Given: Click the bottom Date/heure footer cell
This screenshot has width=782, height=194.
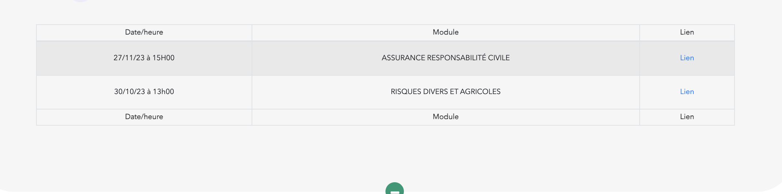Looking at the screenshot, I should click(144, 117).
